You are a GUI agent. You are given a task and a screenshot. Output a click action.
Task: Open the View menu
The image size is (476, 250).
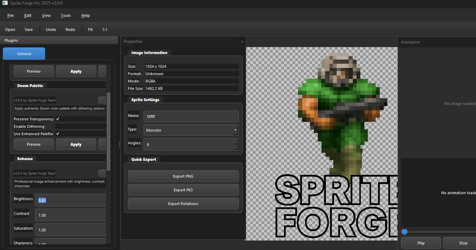[x=46, y=15]
